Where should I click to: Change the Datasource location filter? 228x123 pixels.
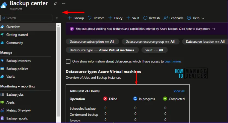(205, 42)
